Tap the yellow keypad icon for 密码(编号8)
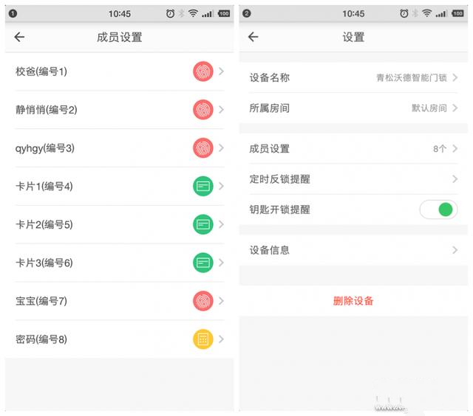 [203, 339]
